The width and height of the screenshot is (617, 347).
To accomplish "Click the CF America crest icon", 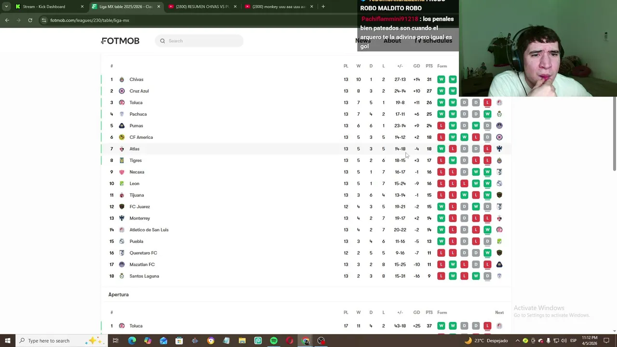I will click(121, 137).
